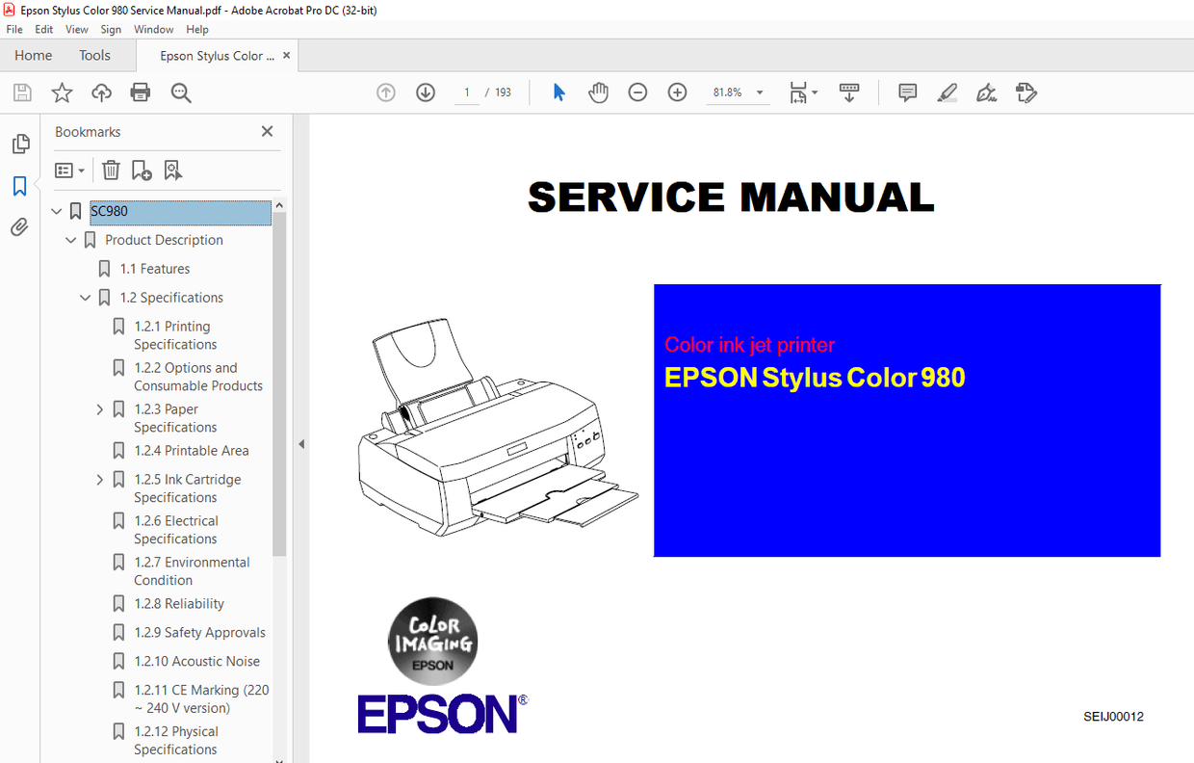Open the Fill and Sign pen tool
Screen dimensions: 1194x763
pyautogui.click(x=986, y=92)
